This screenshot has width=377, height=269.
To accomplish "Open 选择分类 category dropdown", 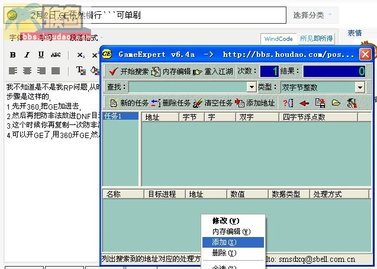I will [312, 15].
